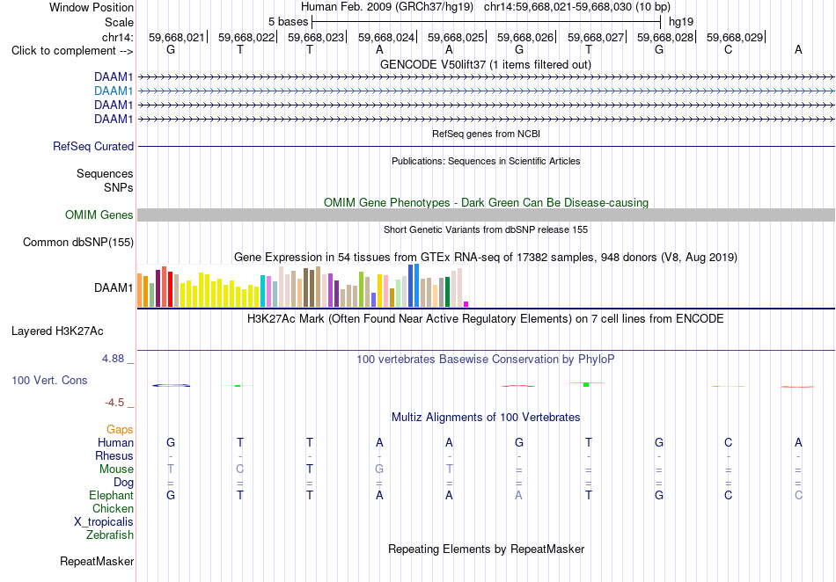Select the Sequences subtrack label
Image resolution: width=836 pixels, height=582 pixels.
[105, 173]
